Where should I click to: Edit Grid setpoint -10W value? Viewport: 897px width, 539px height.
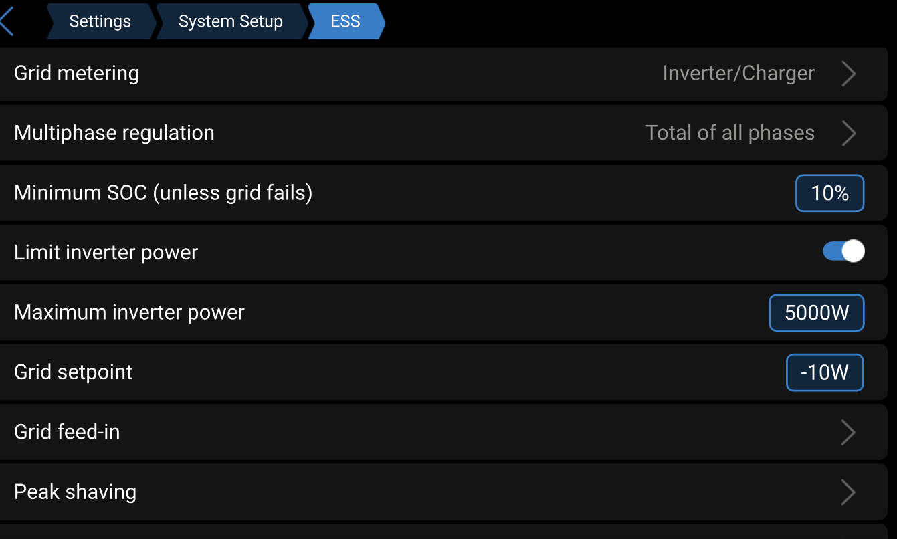pyautogui.click(x=824, y=372)
